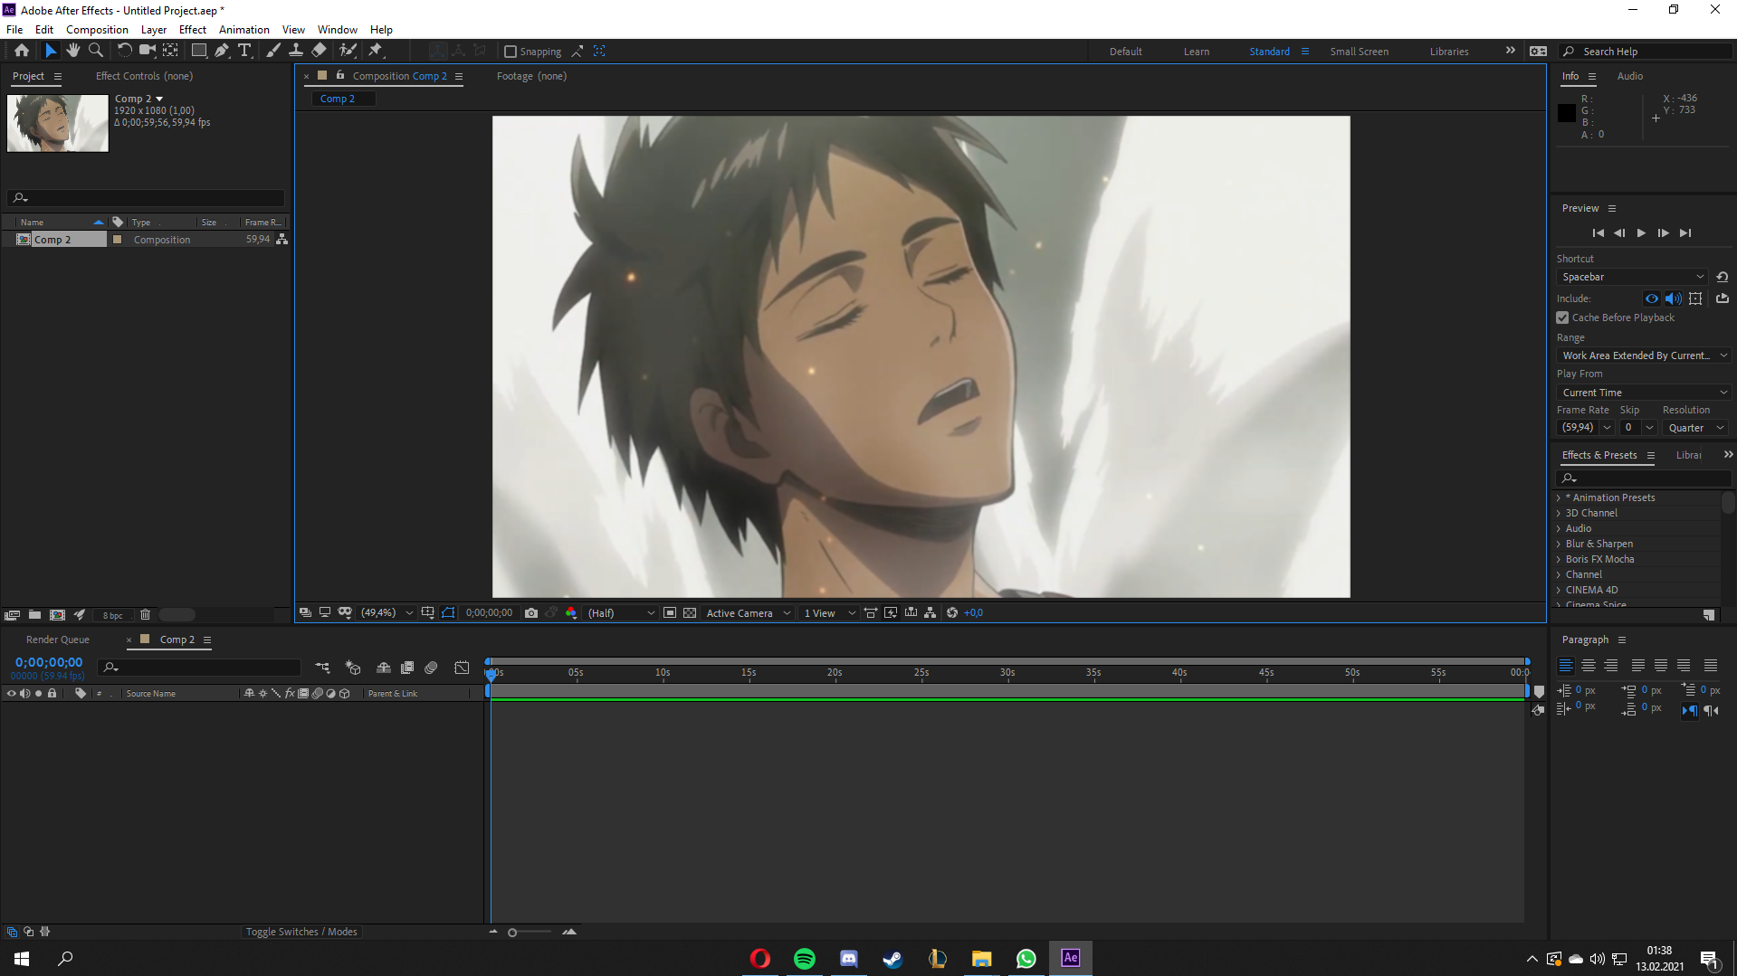1737x976 pixels.
Task: Click the snapshot camera icon
Action: pyautogui.click(x=531, y=613)
